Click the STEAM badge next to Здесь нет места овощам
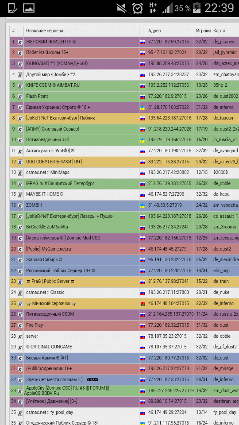The image size is (239, 425). pyautogui.click(x=93, y=379)
